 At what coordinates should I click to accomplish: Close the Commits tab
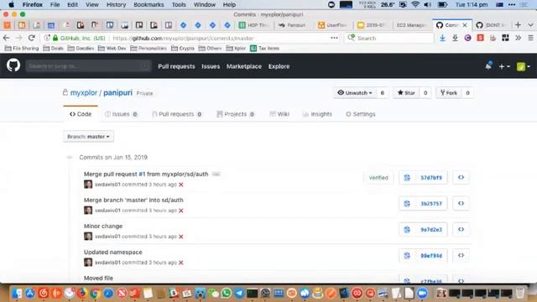pos(465,25)
